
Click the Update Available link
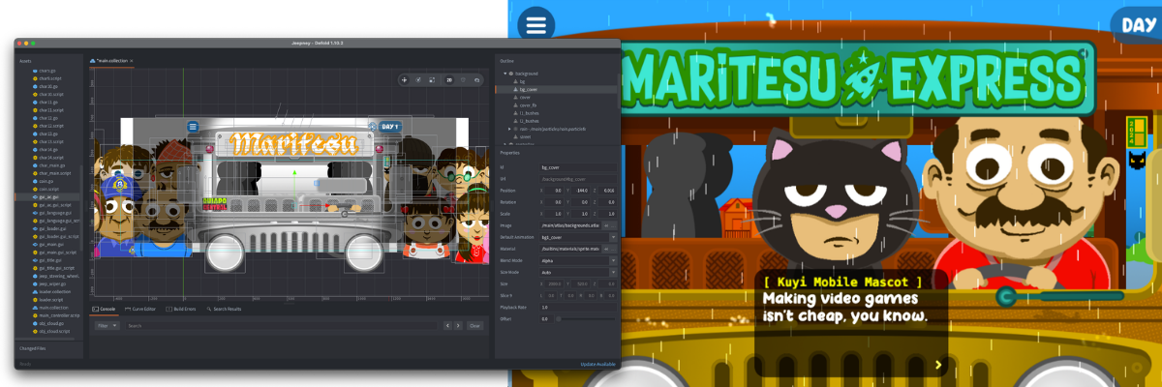[597, 364]
